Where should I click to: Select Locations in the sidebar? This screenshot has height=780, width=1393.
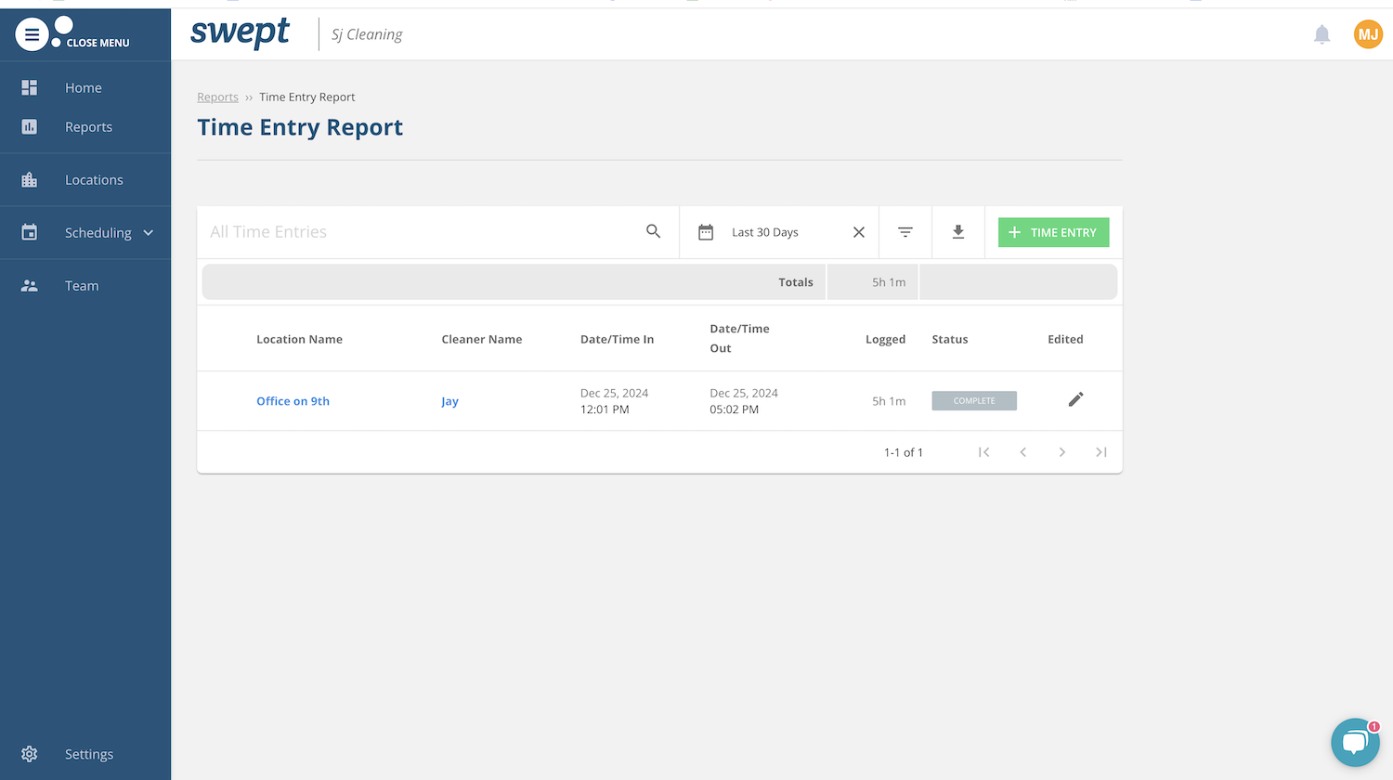point(96,179)
